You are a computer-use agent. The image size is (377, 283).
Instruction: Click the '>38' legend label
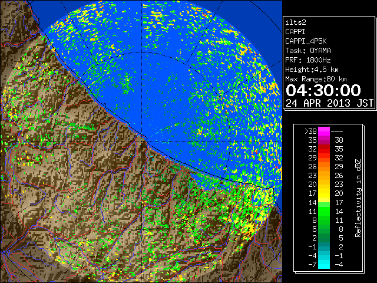click(310, 131)
